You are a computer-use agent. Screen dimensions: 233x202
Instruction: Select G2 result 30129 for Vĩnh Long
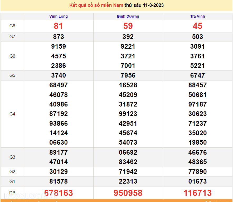point(59,171)
